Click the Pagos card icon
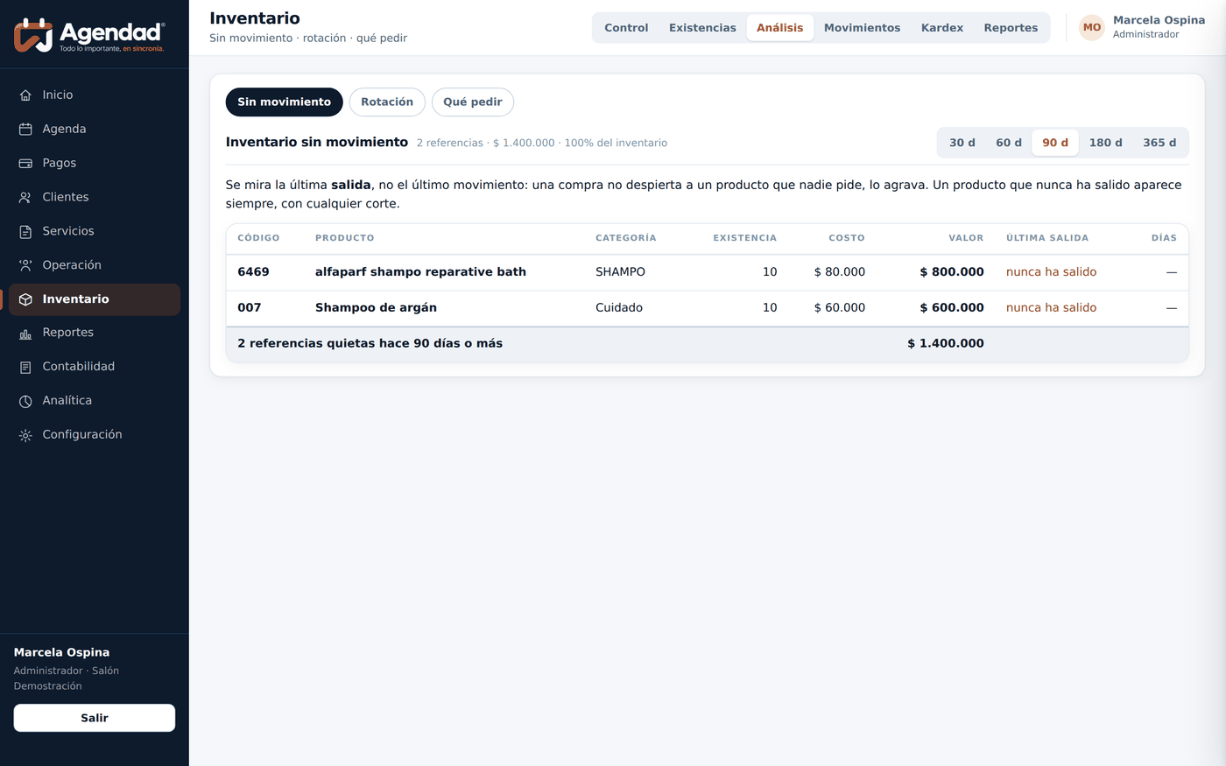Screen dimensions: 1226x766 25,164
